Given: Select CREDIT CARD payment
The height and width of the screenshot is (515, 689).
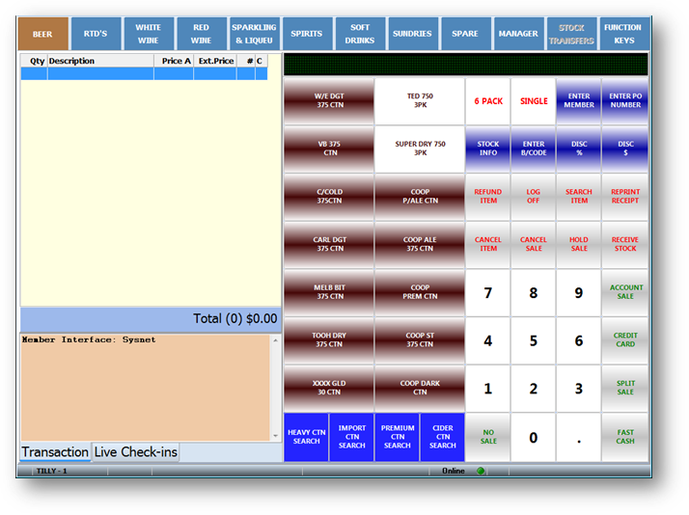Looking at the screenshot, I should pyautogui.click(x=625, y=340).
